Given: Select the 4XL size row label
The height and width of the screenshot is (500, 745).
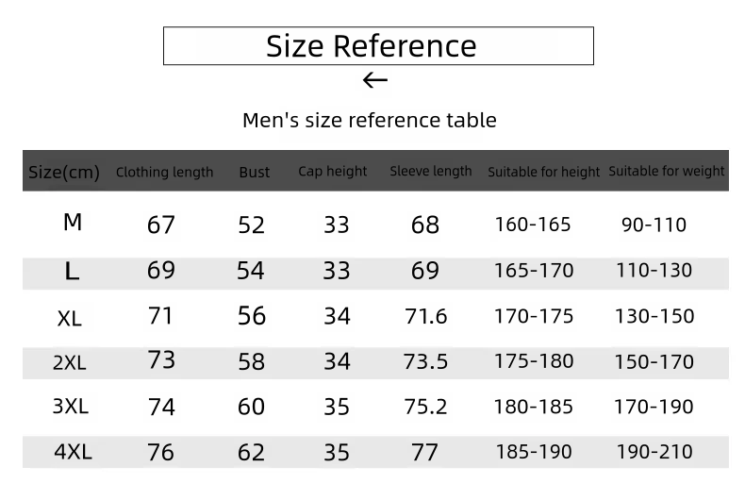Looking at the screenshot, I should pos(73,452).
